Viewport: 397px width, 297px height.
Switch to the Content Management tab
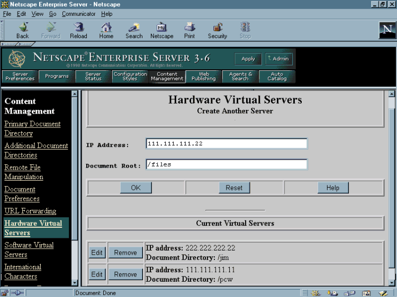click(x=167, y=76)
